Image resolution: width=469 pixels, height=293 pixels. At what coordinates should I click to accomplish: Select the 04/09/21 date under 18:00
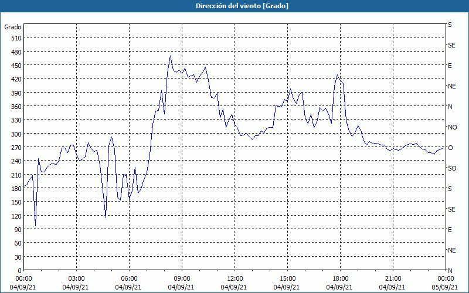[x=339, y=287]
